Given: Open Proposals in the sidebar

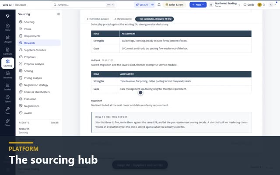Looking at the screenshot, I should click(x=39, y=57).
